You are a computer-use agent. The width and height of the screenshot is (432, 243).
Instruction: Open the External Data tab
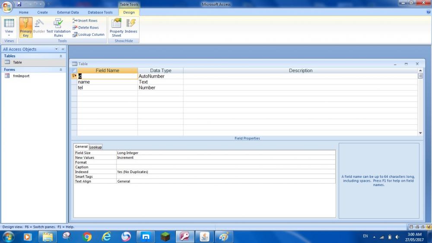click(68, 13)
